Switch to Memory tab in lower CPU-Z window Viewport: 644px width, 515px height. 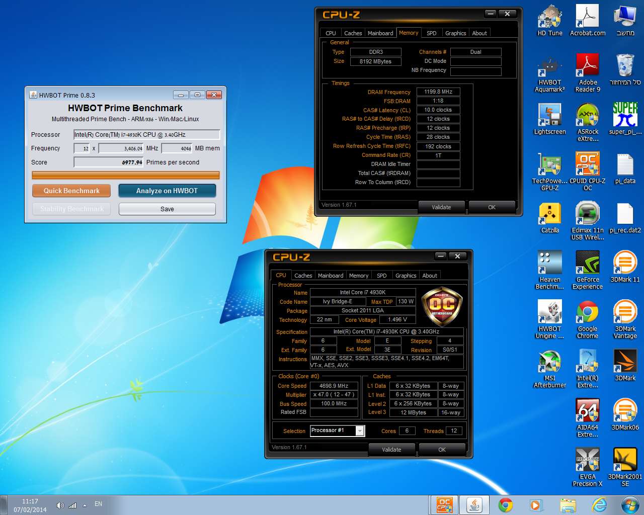[359, 276]
